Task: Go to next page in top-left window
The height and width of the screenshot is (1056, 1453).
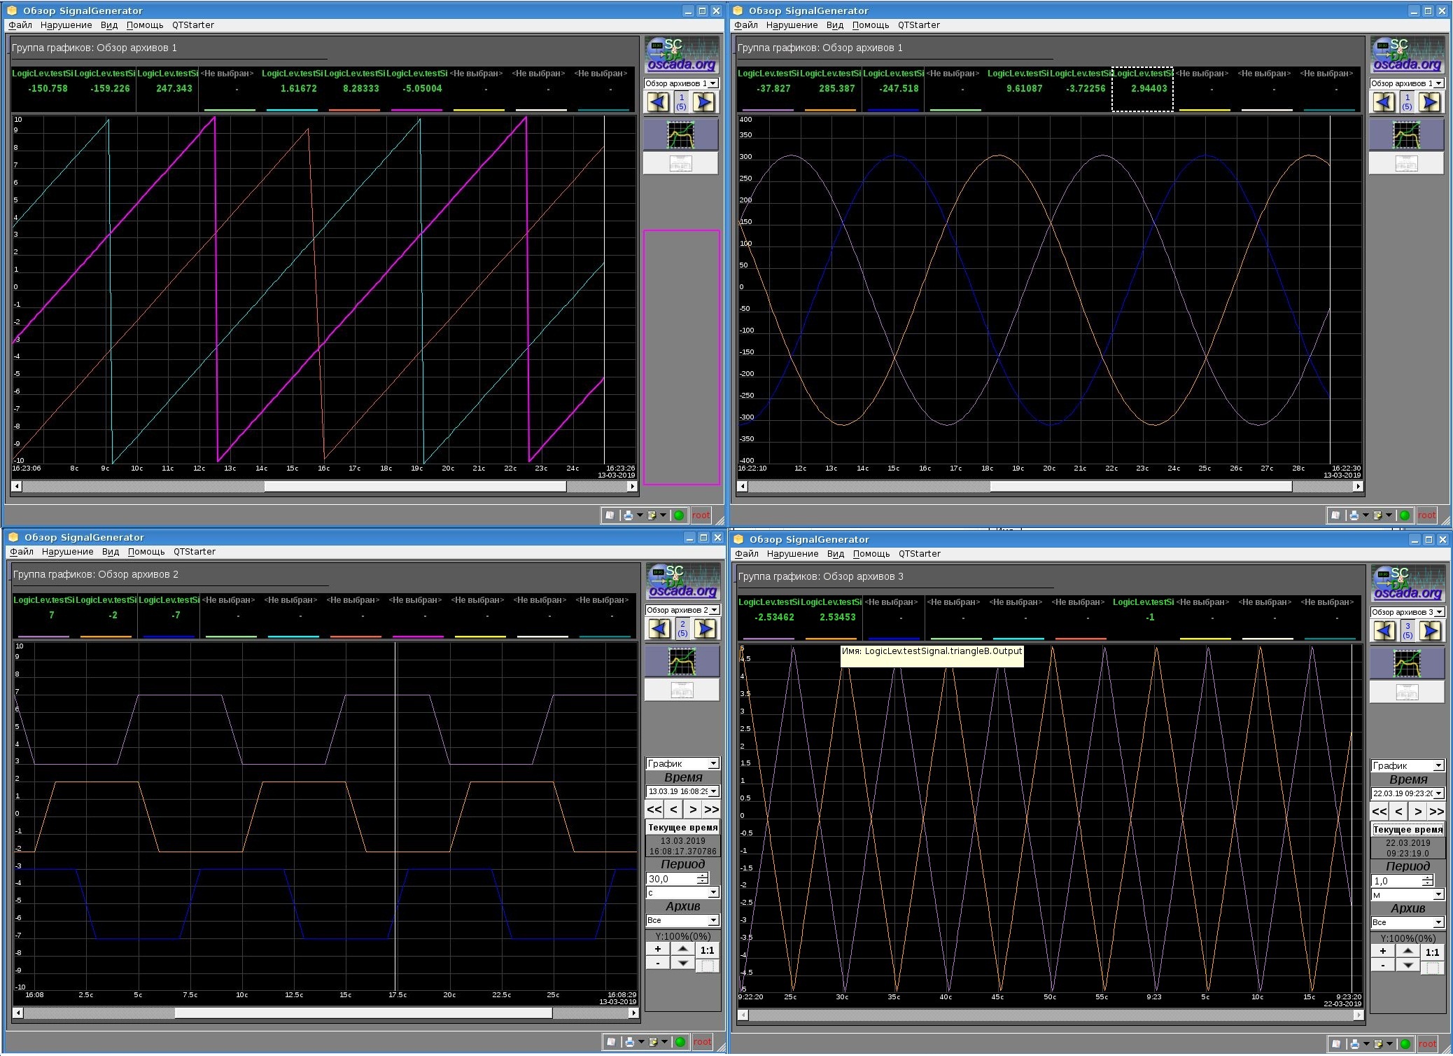Action: (x=704, y=102)
